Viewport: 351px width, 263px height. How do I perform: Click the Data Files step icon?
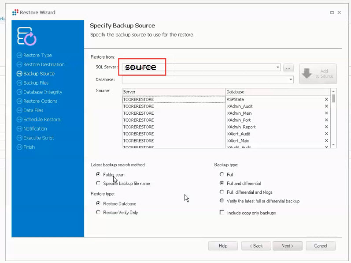pos(19,110)
